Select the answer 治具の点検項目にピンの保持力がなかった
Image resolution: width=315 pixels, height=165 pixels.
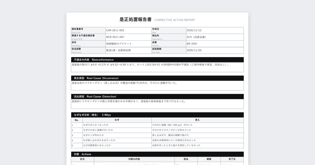pos(174,140)
